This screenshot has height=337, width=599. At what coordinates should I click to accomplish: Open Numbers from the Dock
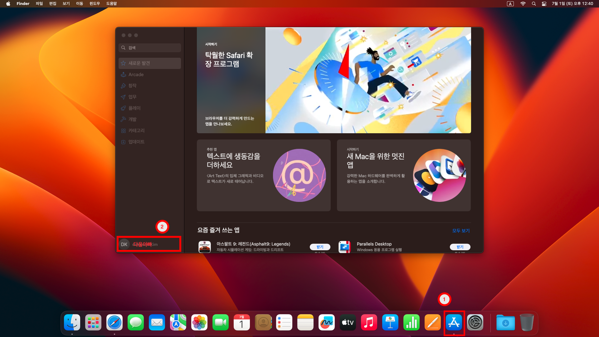click(x=412, y=322)
